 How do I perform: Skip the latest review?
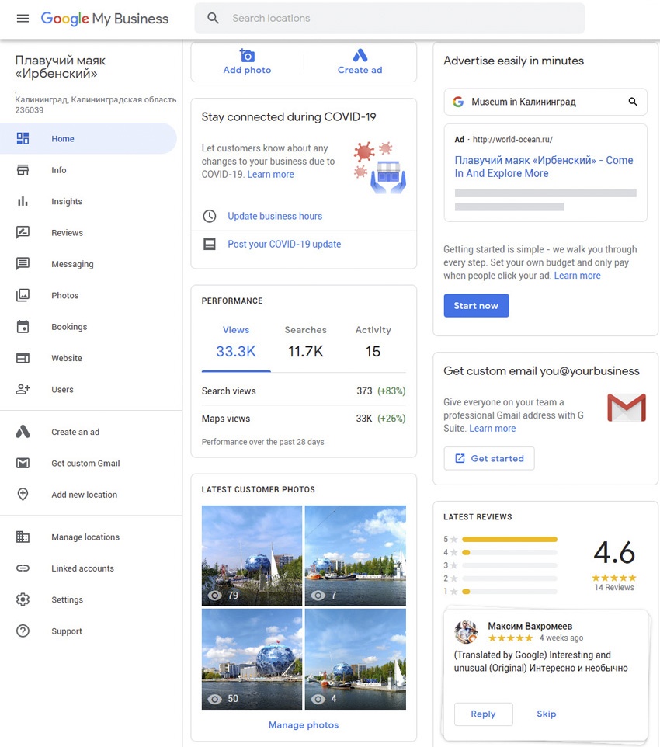tap(546, 714)
